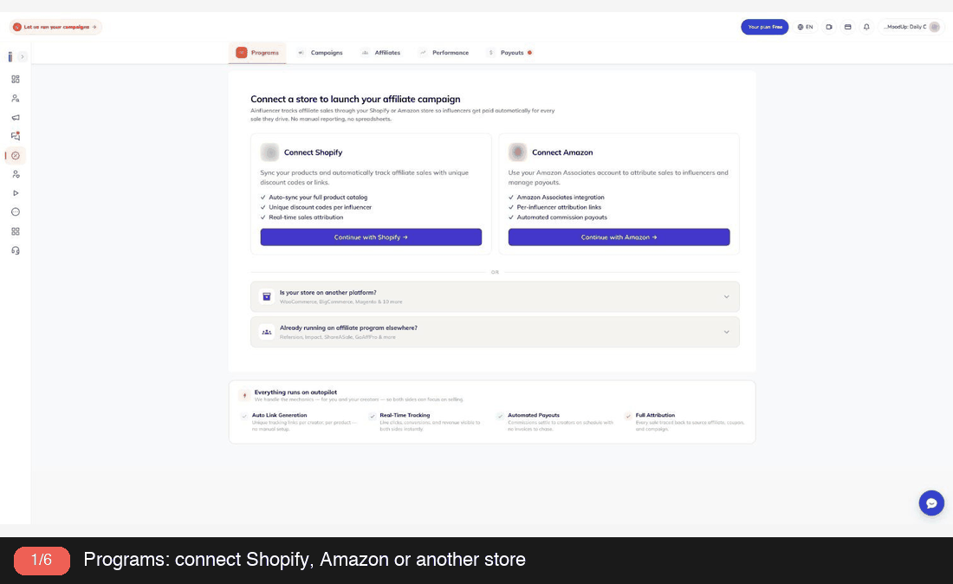Click the Automated Payouts check icon

pyautogui.click(x=500, y=416)
